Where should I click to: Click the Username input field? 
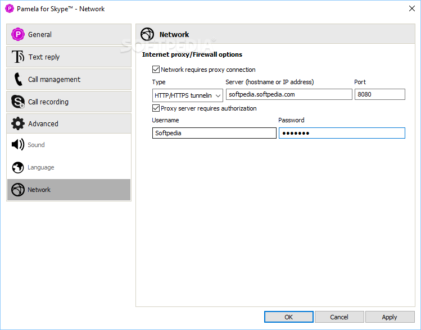[214, 133]
